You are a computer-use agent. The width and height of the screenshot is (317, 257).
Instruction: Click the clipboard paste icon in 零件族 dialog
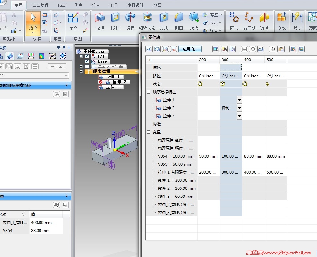point(281,49)
